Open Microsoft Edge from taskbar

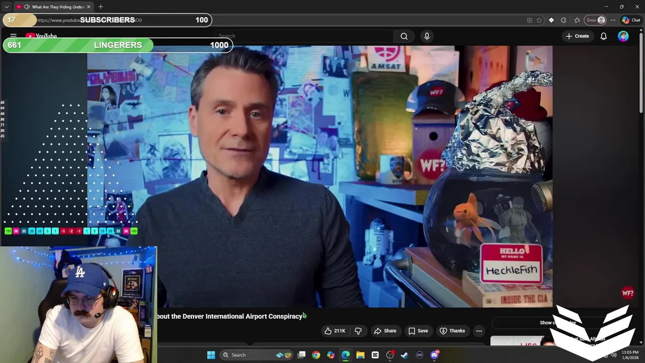(346, 355)
